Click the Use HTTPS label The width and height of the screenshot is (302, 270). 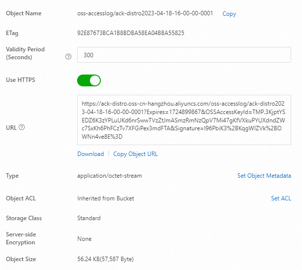pos(20,80)
